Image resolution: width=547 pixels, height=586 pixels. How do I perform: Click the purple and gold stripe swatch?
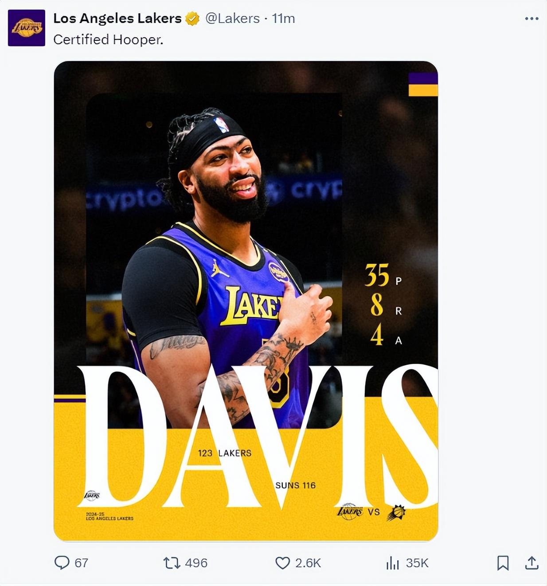click(423, 84)
